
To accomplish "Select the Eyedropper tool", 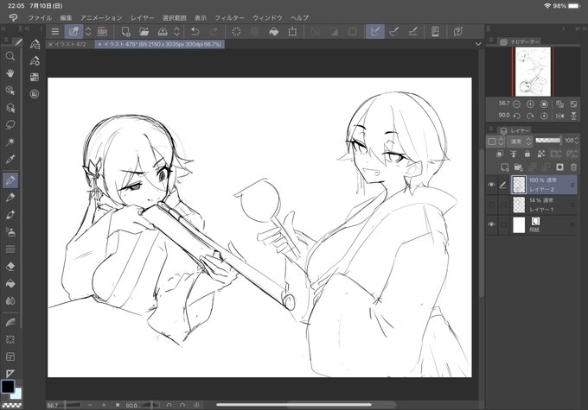I will coord(10,159).
